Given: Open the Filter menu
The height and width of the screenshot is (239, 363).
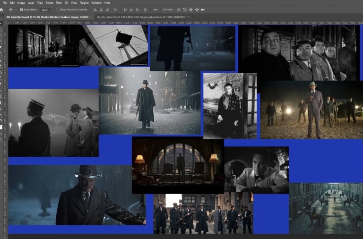Looking at the screenshot, I should [x=59, y=3].
